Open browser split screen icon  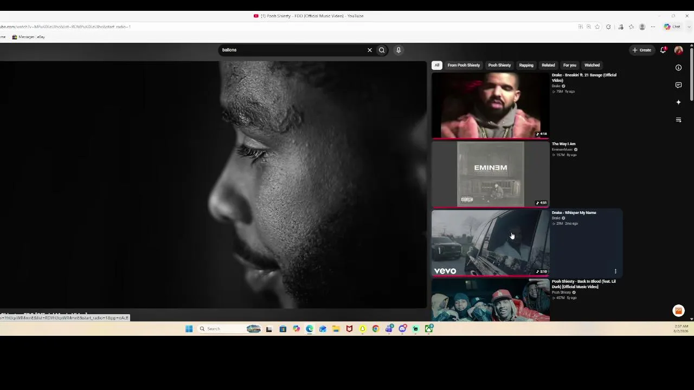tap(580, 27)
